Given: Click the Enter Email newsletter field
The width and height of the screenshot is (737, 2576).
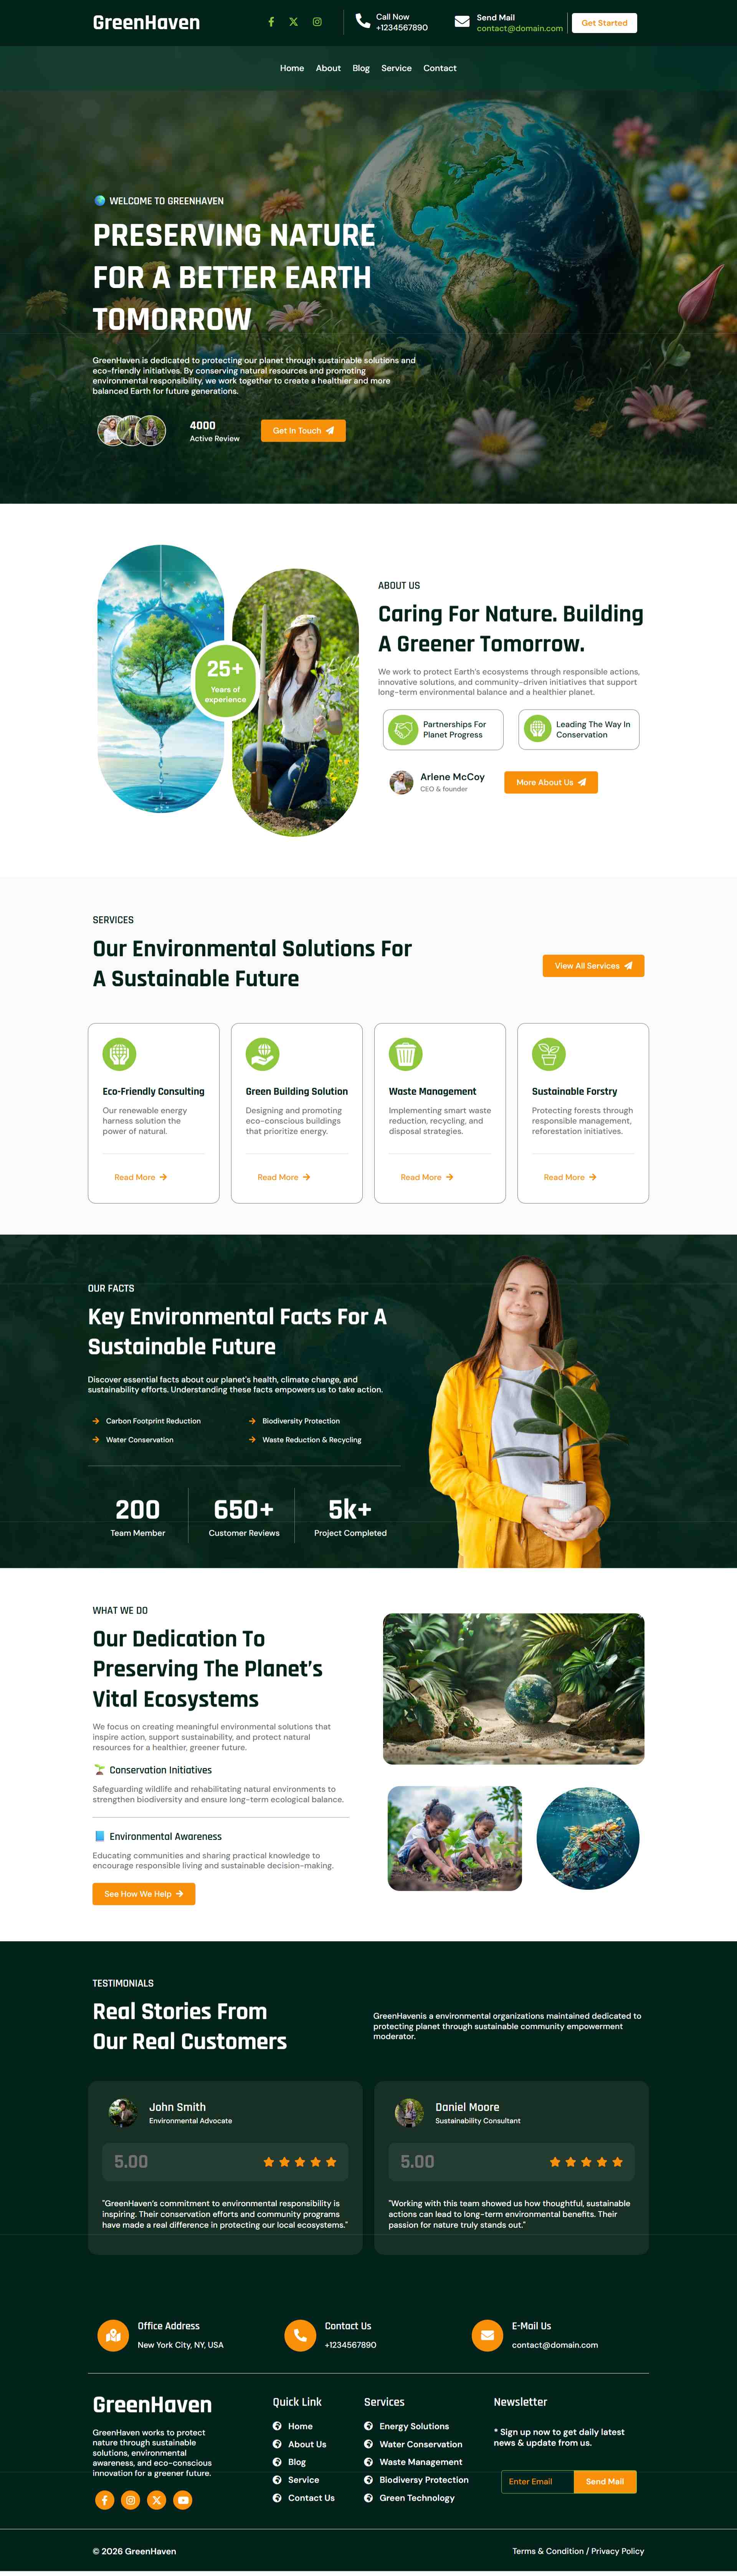Looking at the screenshot, I should [537, 2481].
